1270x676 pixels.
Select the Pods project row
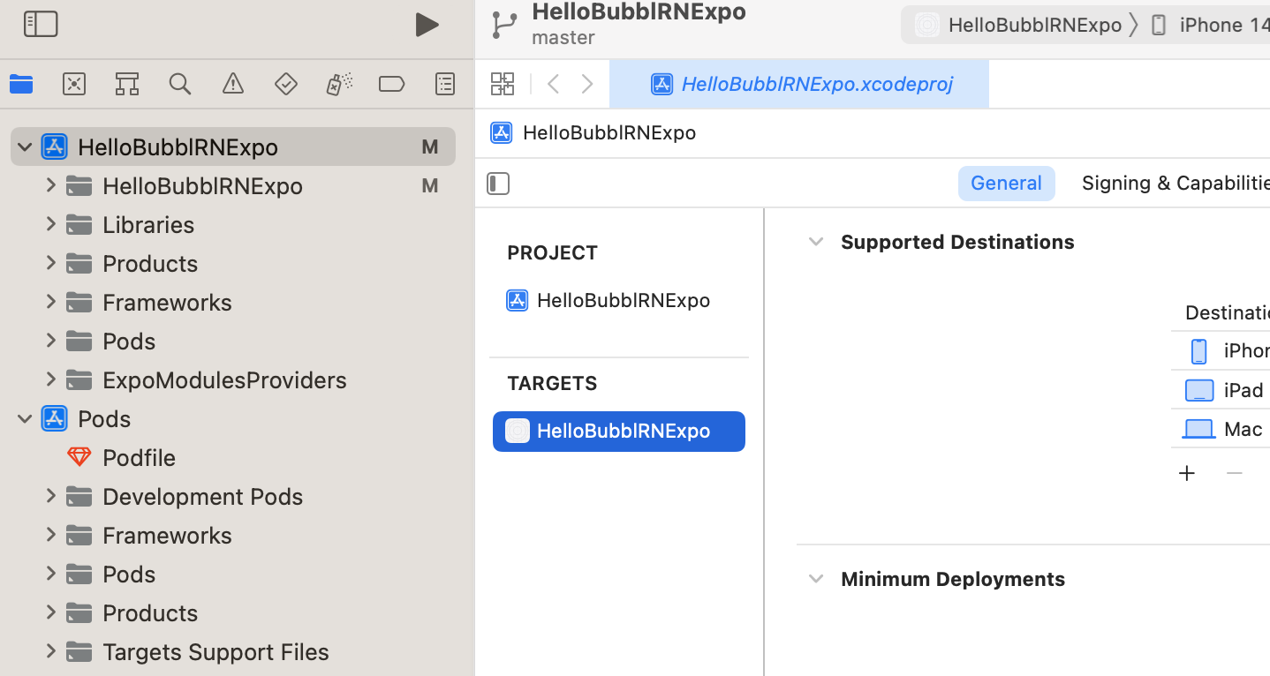point(233,418)
